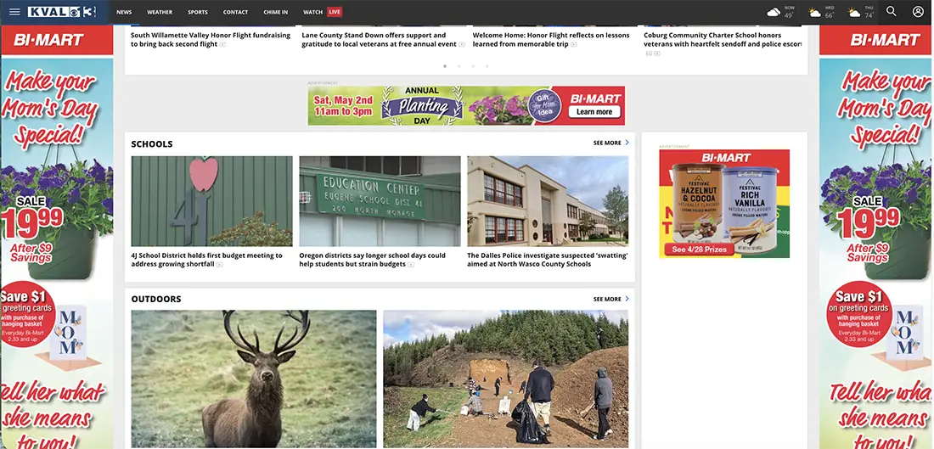The height and width of the screenshot is (449, 934).
Task: Open the school building exterior thumbnail
Action: point(548,201)
